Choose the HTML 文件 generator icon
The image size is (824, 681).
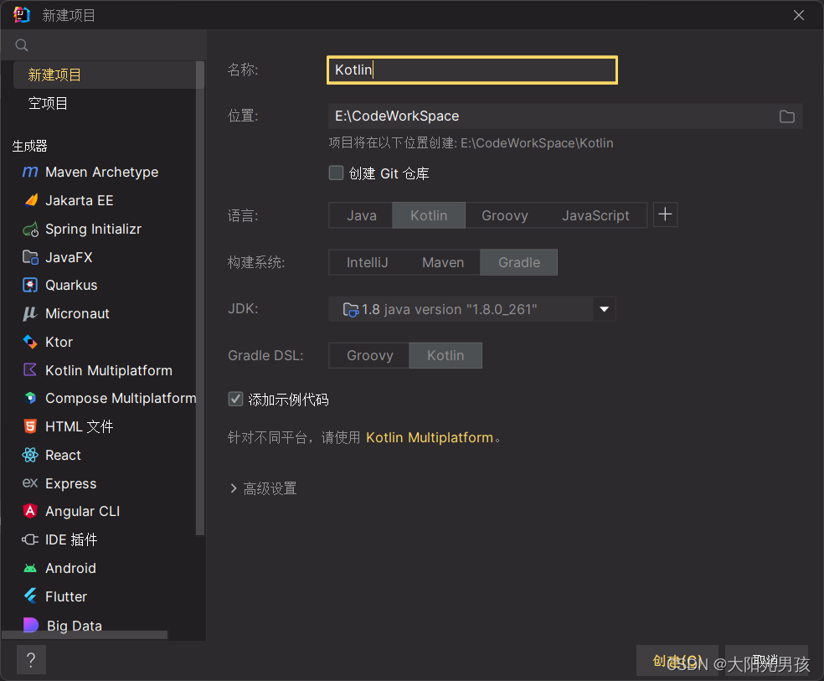coord(30,426)
